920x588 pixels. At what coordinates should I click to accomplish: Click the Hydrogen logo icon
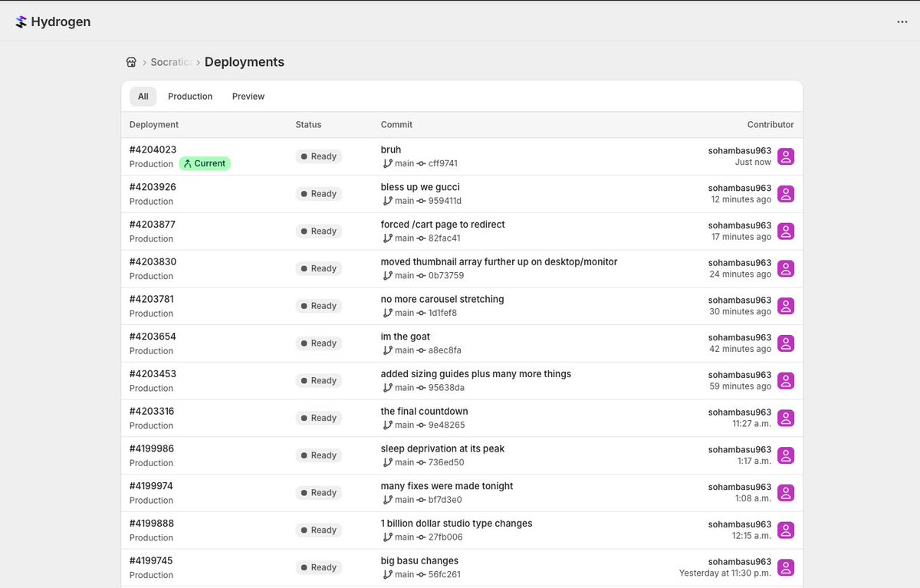point(21,22)
